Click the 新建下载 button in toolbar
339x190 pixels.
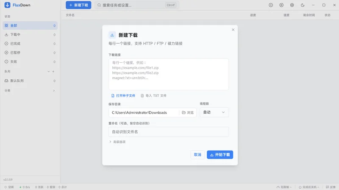[78, 5]
